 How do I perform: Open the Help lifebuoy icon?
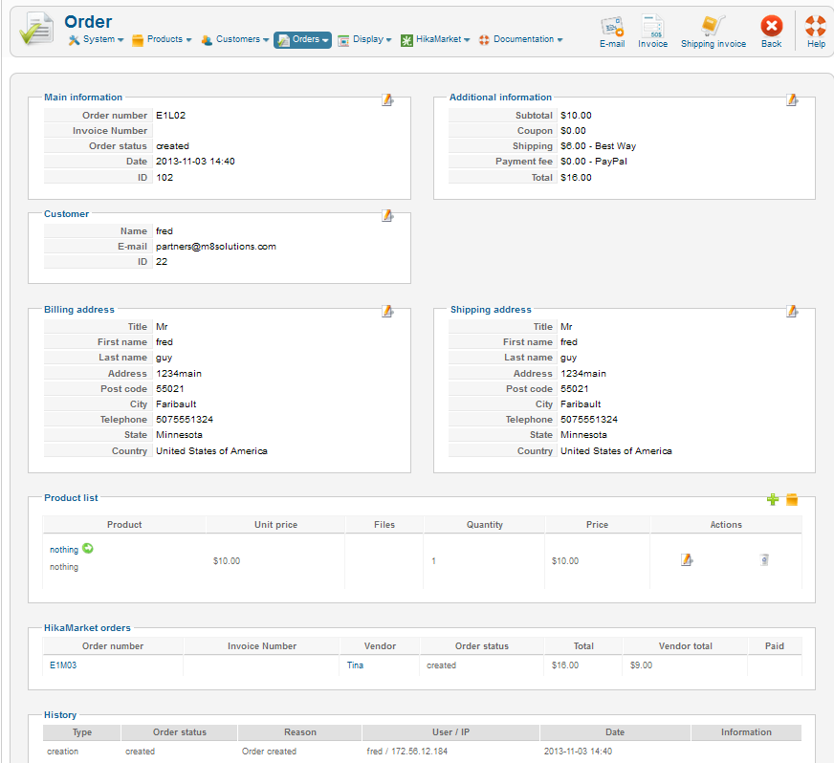tap(816, 32)
